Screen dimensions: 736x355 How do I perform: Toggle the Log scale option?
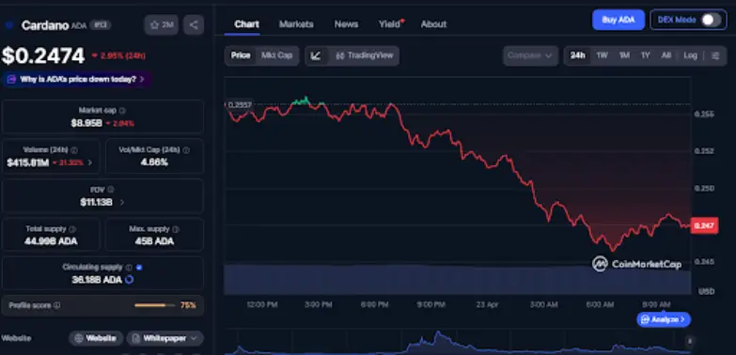pyautogui.click(x=691, y=55)
